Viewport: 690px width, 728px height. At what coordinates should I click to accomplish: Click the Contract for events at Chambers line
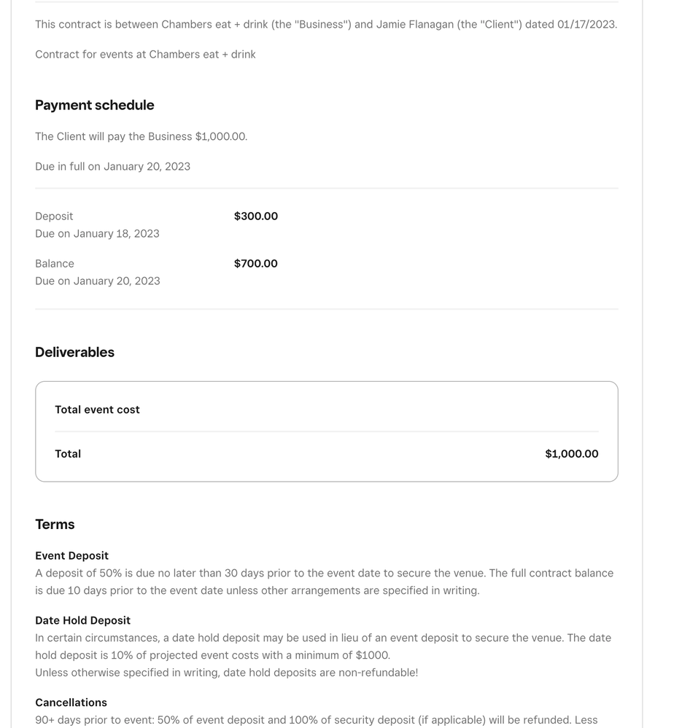(x=145, y=55)
